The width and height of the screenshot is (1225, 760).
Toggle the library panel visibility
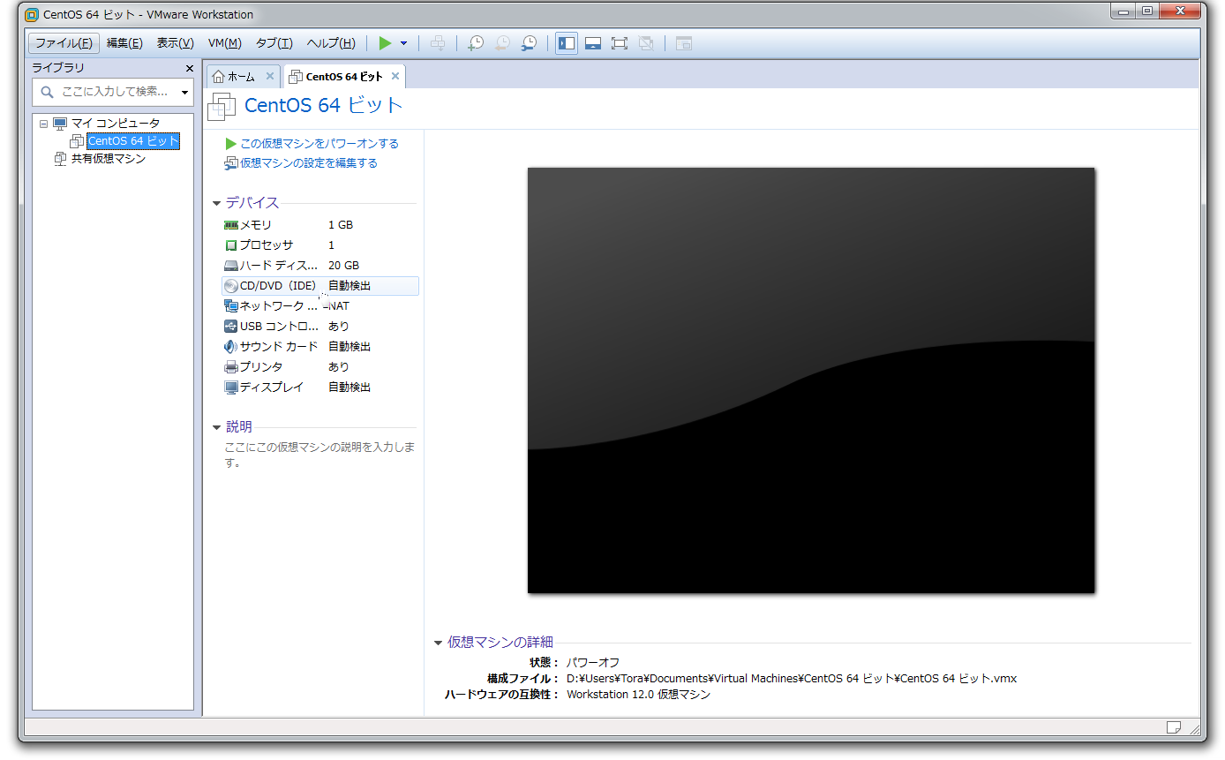tap(566, 42)
